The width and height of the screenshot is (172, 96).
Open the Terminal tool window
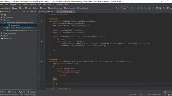tap(12, 92)
